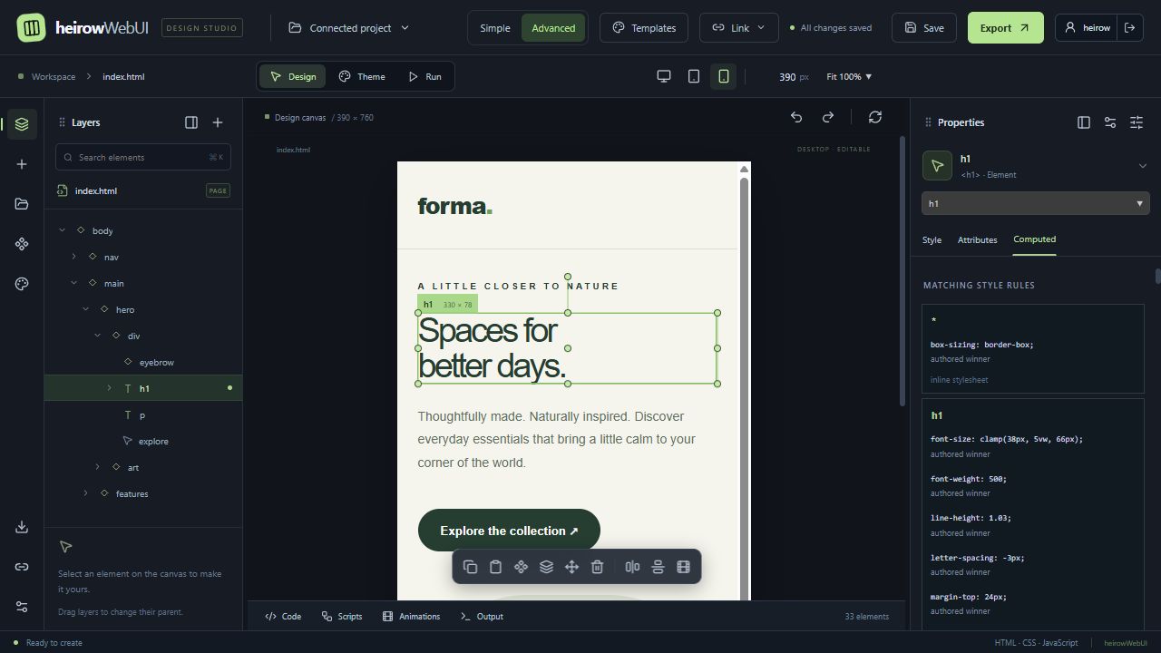Click the stacked layers icon in the floating toolbar
Image resolution: width=1161 pixels, height=653 pixels.
[x=546, y=567]
